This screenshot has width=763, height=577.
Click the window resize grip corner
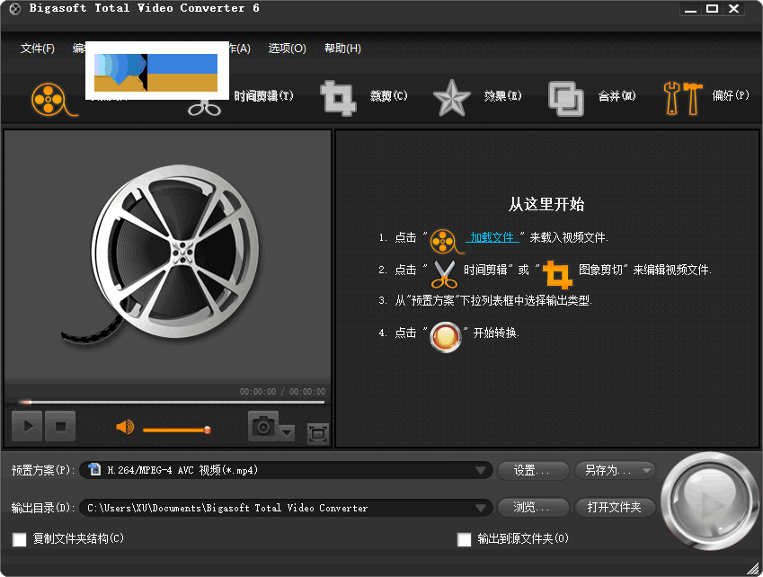coord(754,568)
